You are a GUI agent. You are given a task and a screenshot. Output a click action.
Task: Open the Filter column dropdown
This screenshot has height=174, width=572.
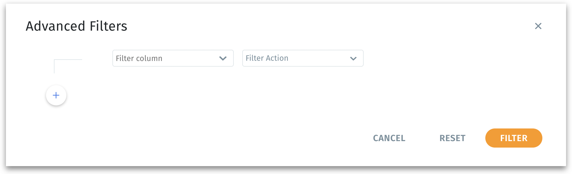pyautogui.click(x=173, y=58)
